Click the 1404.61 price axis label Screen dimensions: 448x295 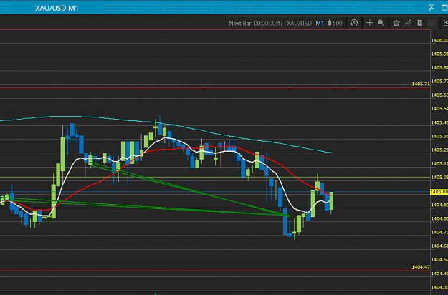pyautogui.click(x=439, y=246)
